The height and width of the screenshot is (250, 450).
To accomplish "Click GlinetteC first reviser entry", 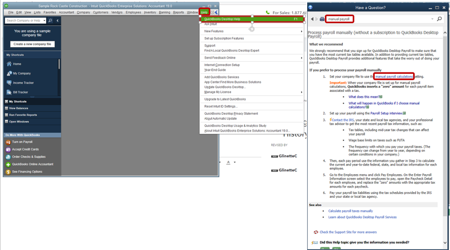I will [288, 156].
